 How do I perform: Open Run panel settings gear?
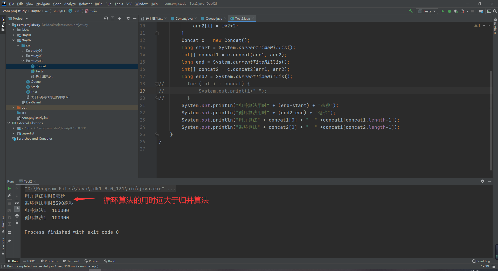[x=482, y=181]
